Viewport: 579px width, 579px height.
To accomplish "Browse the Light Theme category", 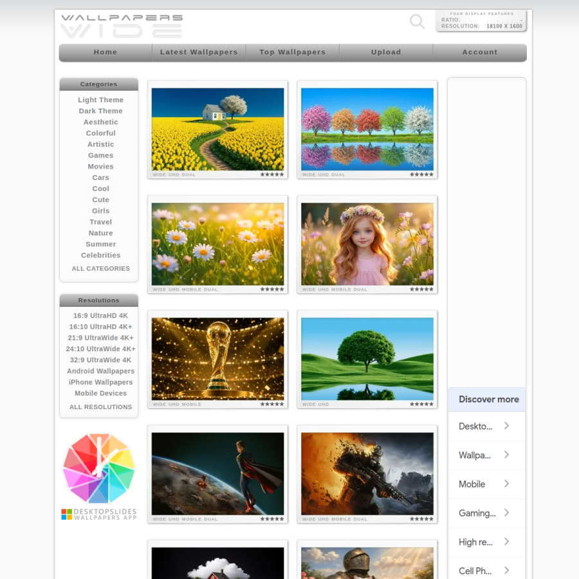I will 100,100.
